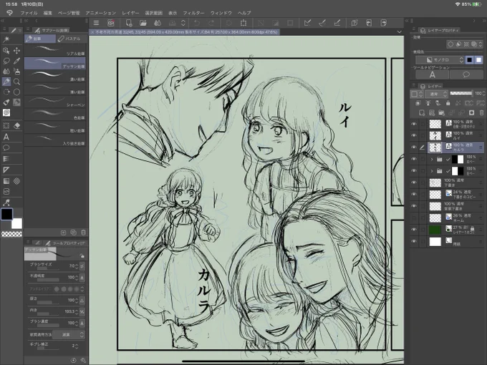The height and width of the screenshot is (365, 487).
Task: Select the eraser tool
Action: [16, 125]
